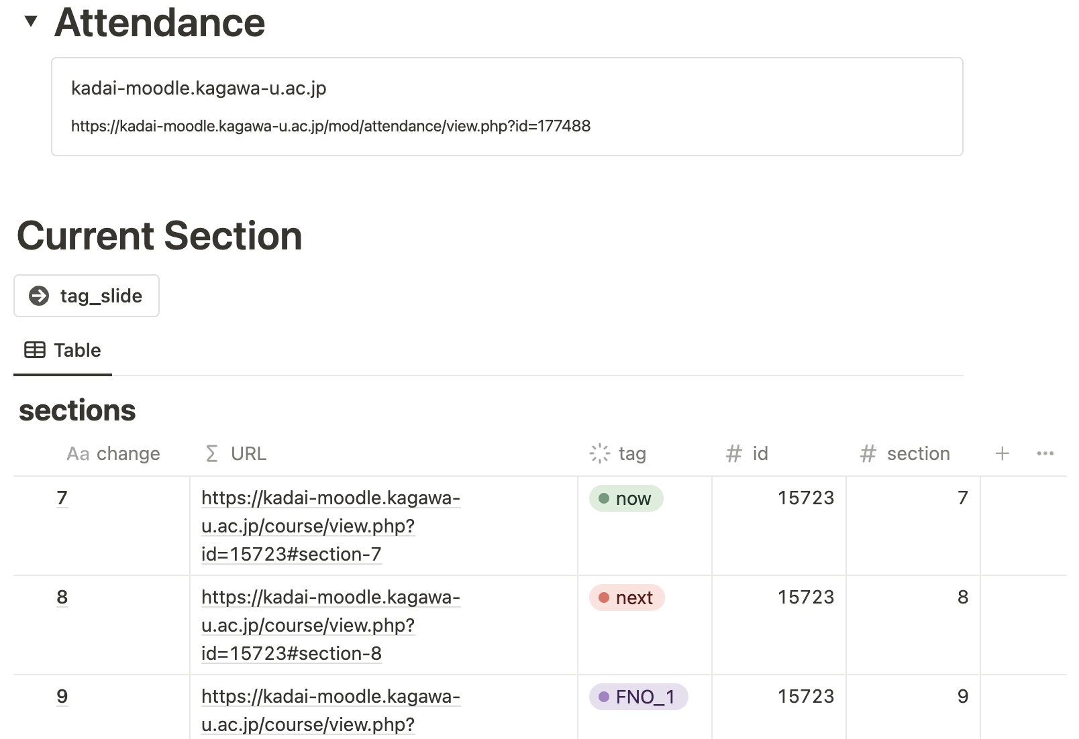Open the table more options ellipsis
The image size is (1079, 739).
tap(1045, 454)
